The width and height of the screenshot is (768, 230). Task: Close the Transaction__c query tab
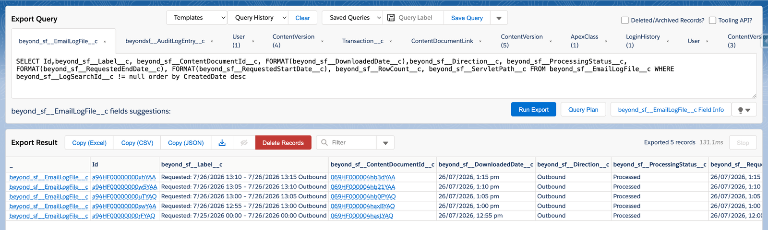(x=391, y=42)
